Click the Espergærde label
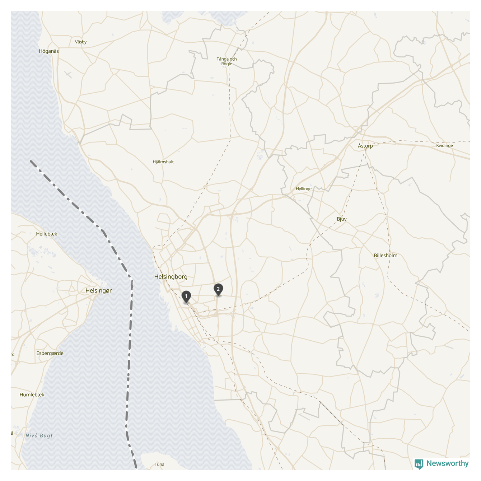The image size is (481, 481). coord(50,353)
